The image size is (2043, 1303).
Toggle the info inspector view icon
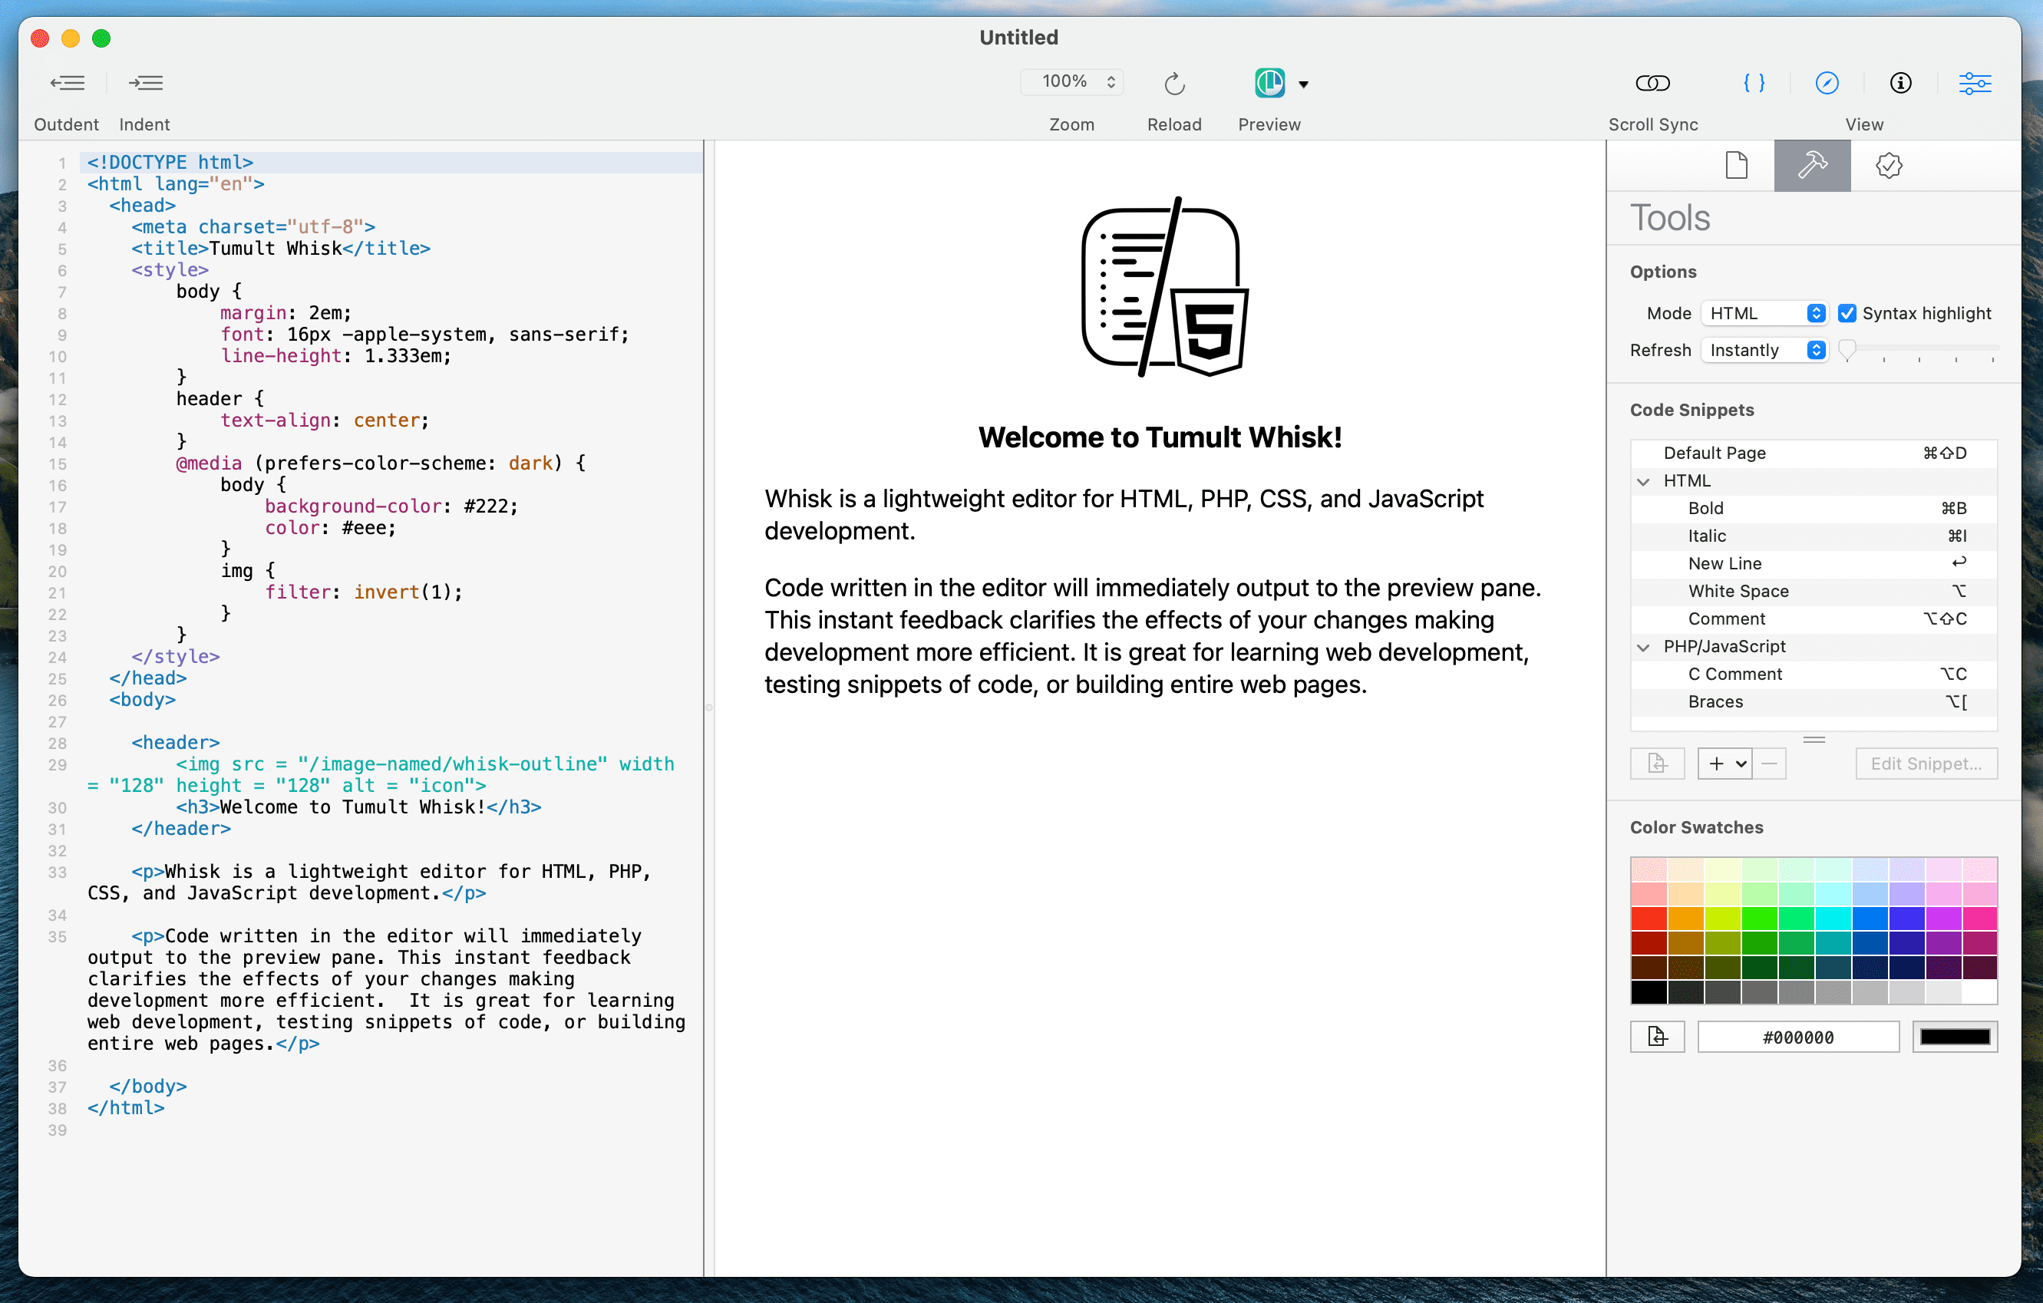1900,83
